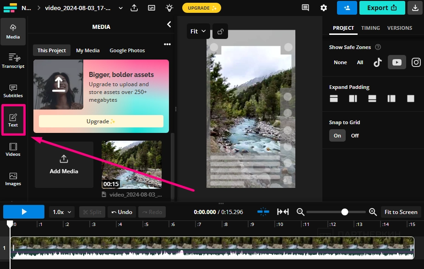The height and width of the screenshot is (269, 424).
Task: Click the Add Media button
Action: point(64,165)
